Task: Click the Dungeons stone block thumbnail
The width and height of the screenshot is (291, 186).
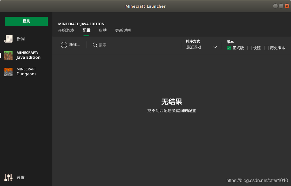Action: (x=8, y=71)
